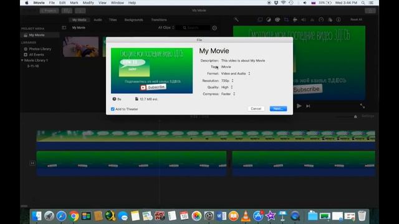Open noise reduction and equalizer icon
Image resolution: width=399 pixels, height=224 pixels.
click(x=312, y=19)
